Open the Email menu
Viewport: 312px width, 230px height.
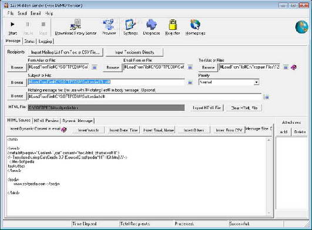point(36,13)
